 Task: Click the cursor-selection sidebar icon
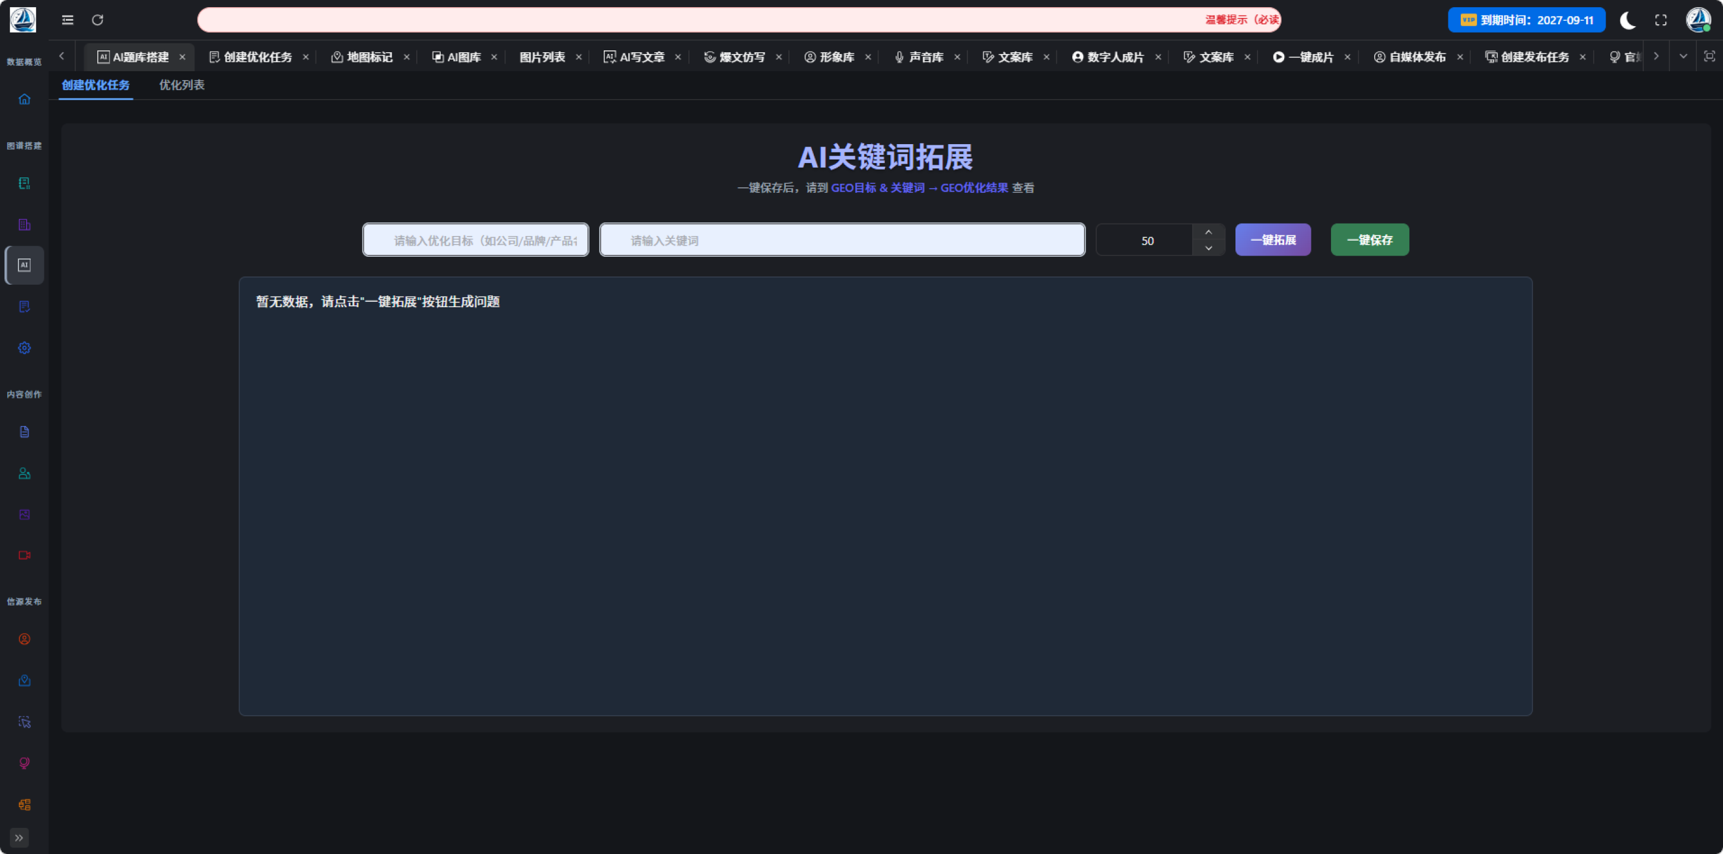pyautogui.click(x=24, y=722)
